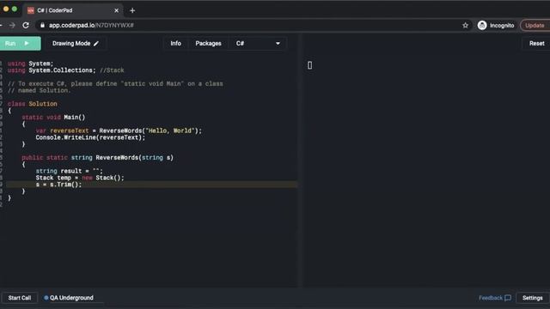Image resolution: width=550 pixels, height=309 pixels.
Task: Click the ReverseWords method signature
Action: [x=97, y=158]
